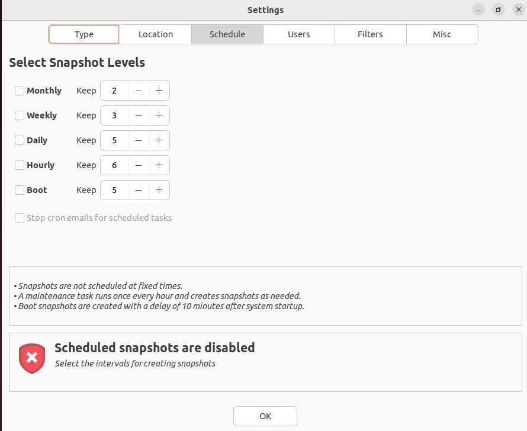
Task: Select the Schedule tab
Action: [x=227, y=34]
